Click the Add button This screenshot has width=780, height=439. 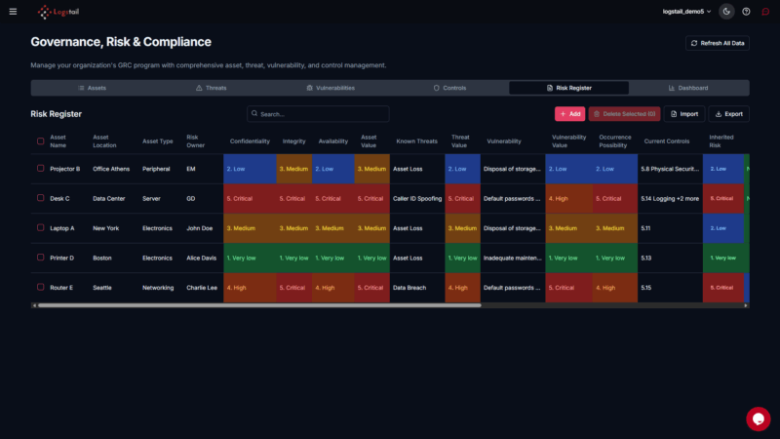[x=569, y=114]
